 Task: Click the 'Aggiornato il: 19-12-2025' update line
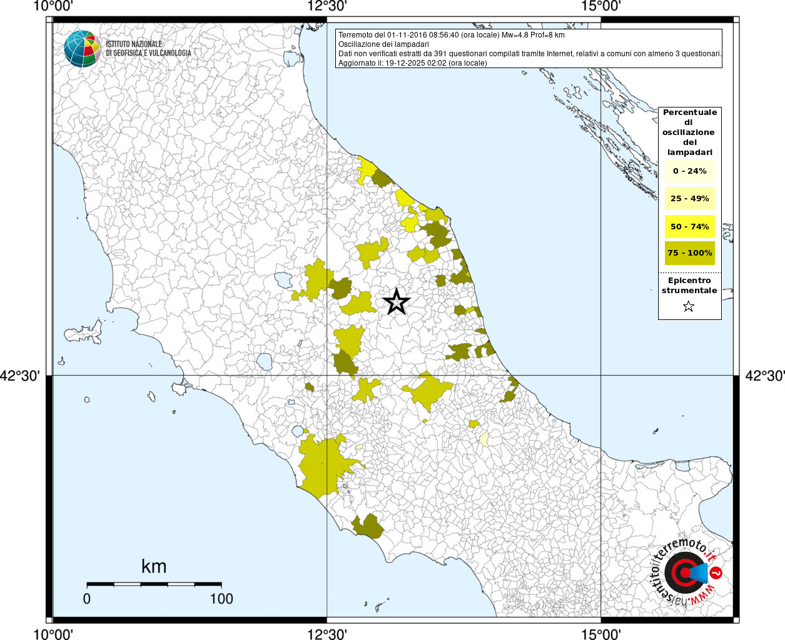pos(412,63)
